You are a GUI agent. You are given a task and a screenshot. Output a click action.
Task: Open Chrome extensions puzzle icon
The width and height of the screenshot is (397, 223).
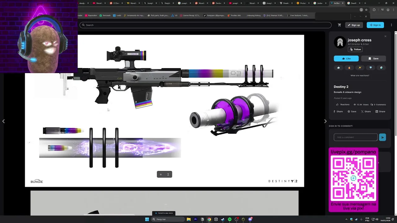pyautogui.click(x=374, y=10)
